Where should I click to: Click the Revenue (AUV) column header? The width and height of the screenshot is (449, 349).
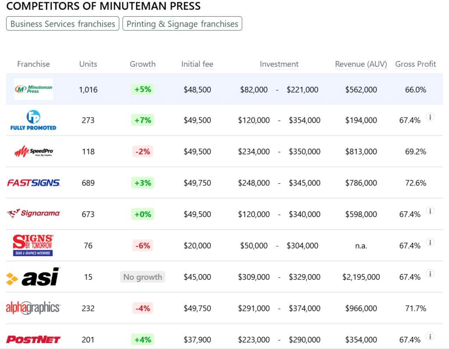click(361, 64)
